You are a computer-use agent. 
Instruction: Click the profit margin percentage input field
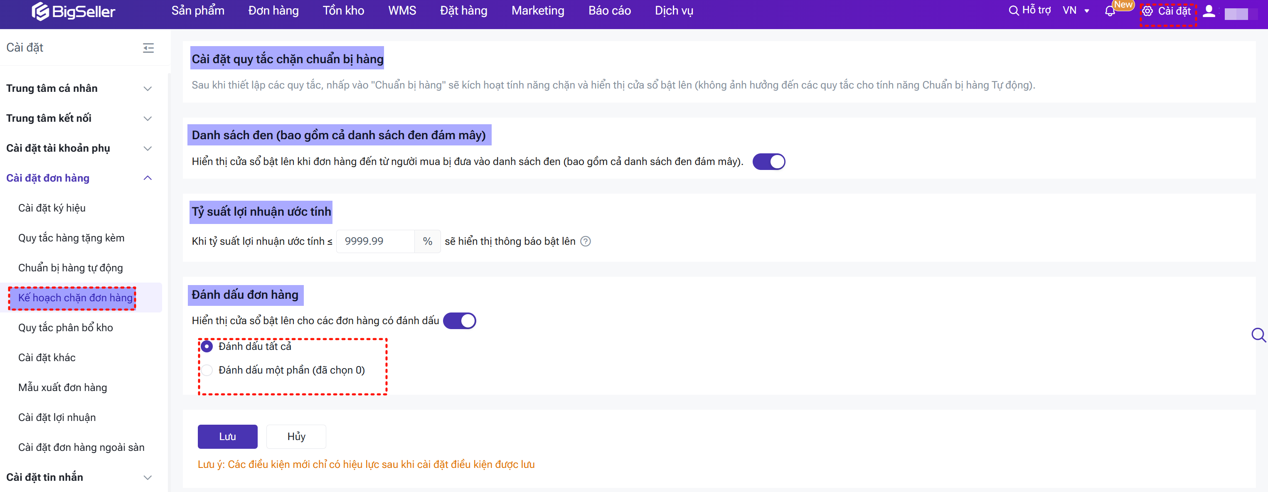coord(376,241)
